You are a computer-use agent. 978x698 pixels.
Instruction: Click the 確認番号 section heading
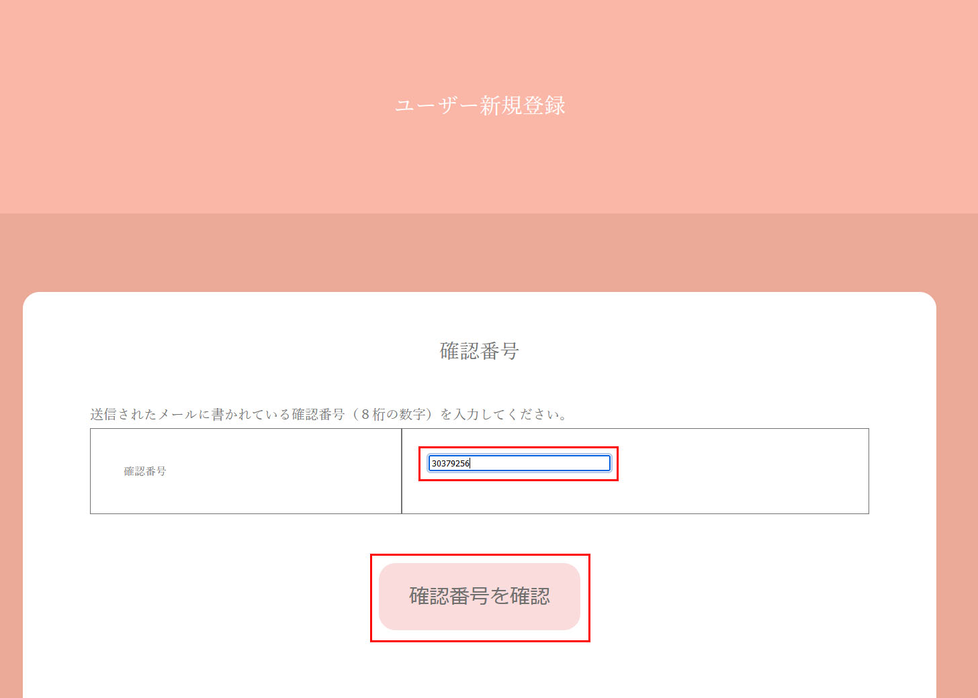coord(479,350)
